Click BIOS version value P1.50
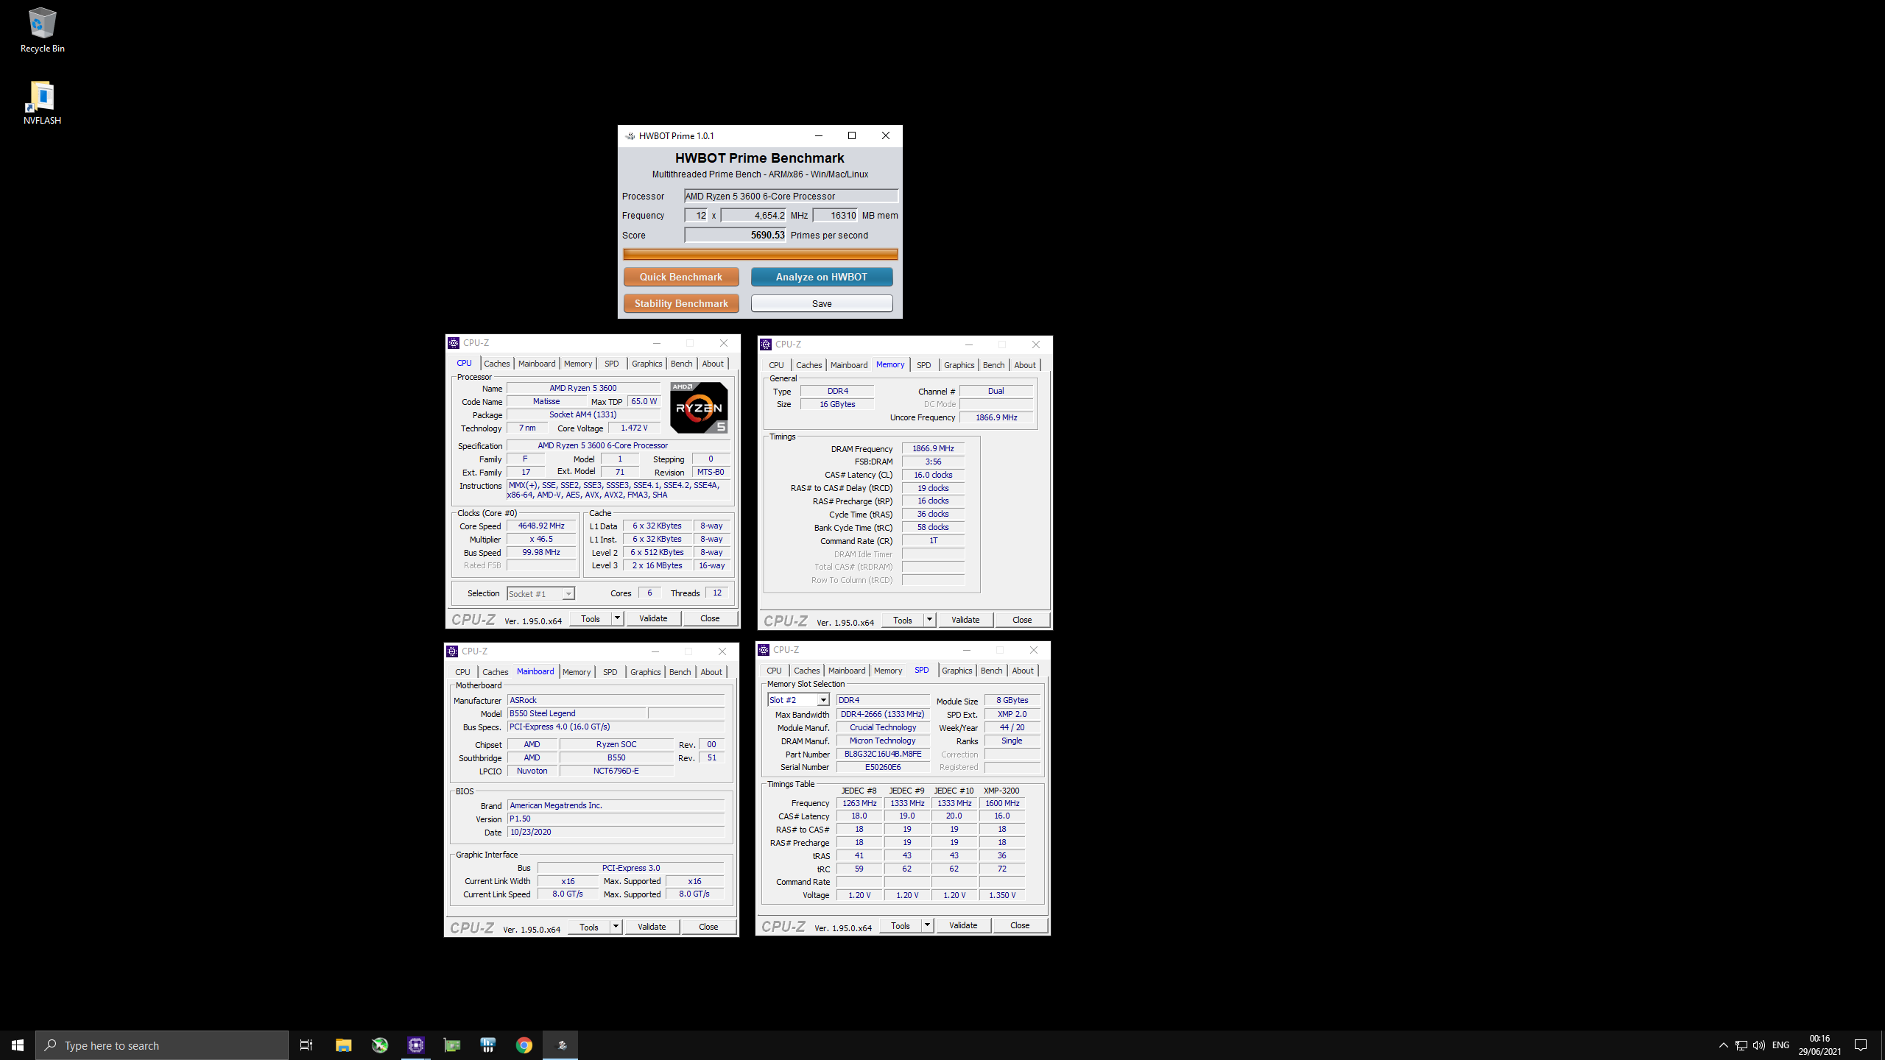 [x=616, y=819]
